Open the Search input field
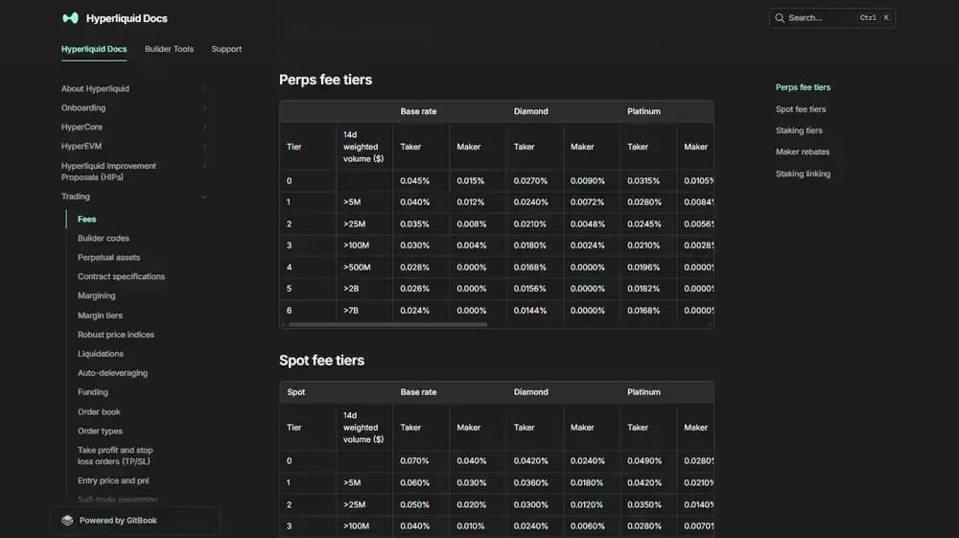Image resolution: width=959 pixels, height=538 pixels. click(831, 17)
